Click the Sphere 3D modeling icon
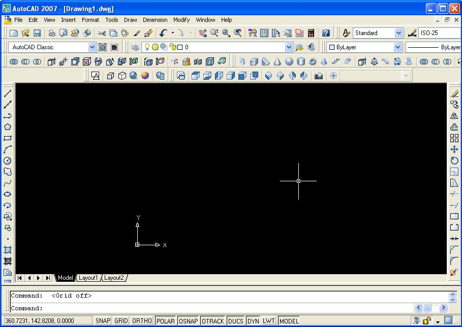The height and width of the screenshot is (327, 462). click(x=289, y=61)
